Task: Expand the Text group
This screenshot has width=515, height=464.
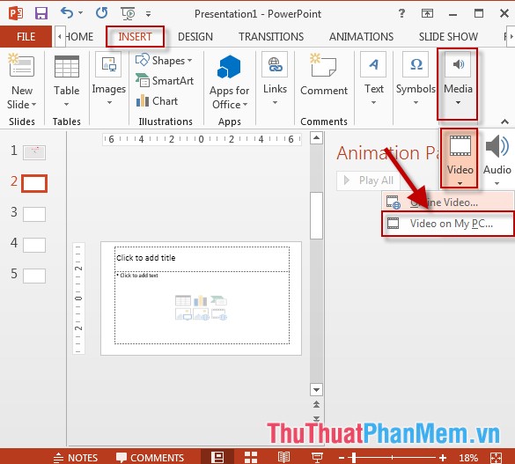Action: [x=374, y=79]
